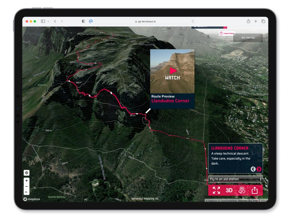This screenshot has width=293, height=222.
Task: Click the map pin markers icon
Action: click(242, 190)
